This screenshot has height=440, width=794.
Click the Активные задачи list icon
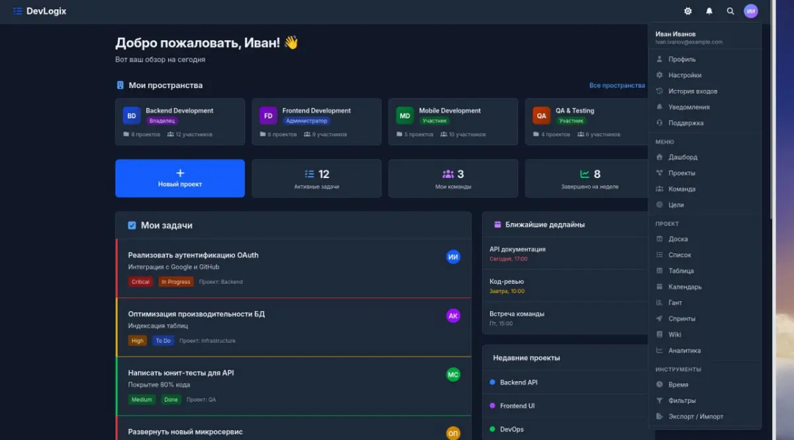(x=309, y=174)
